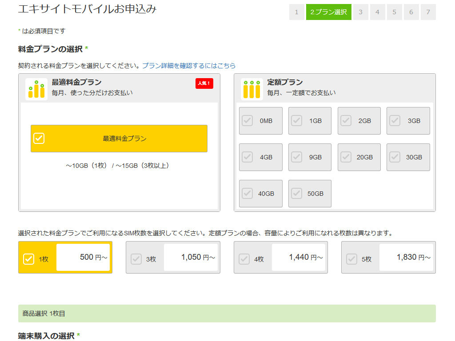Image resolution: width=455 pixels, height=341 pixels.
Task: Go to step 6 in progress bar
Action: [x=411, y=12]
